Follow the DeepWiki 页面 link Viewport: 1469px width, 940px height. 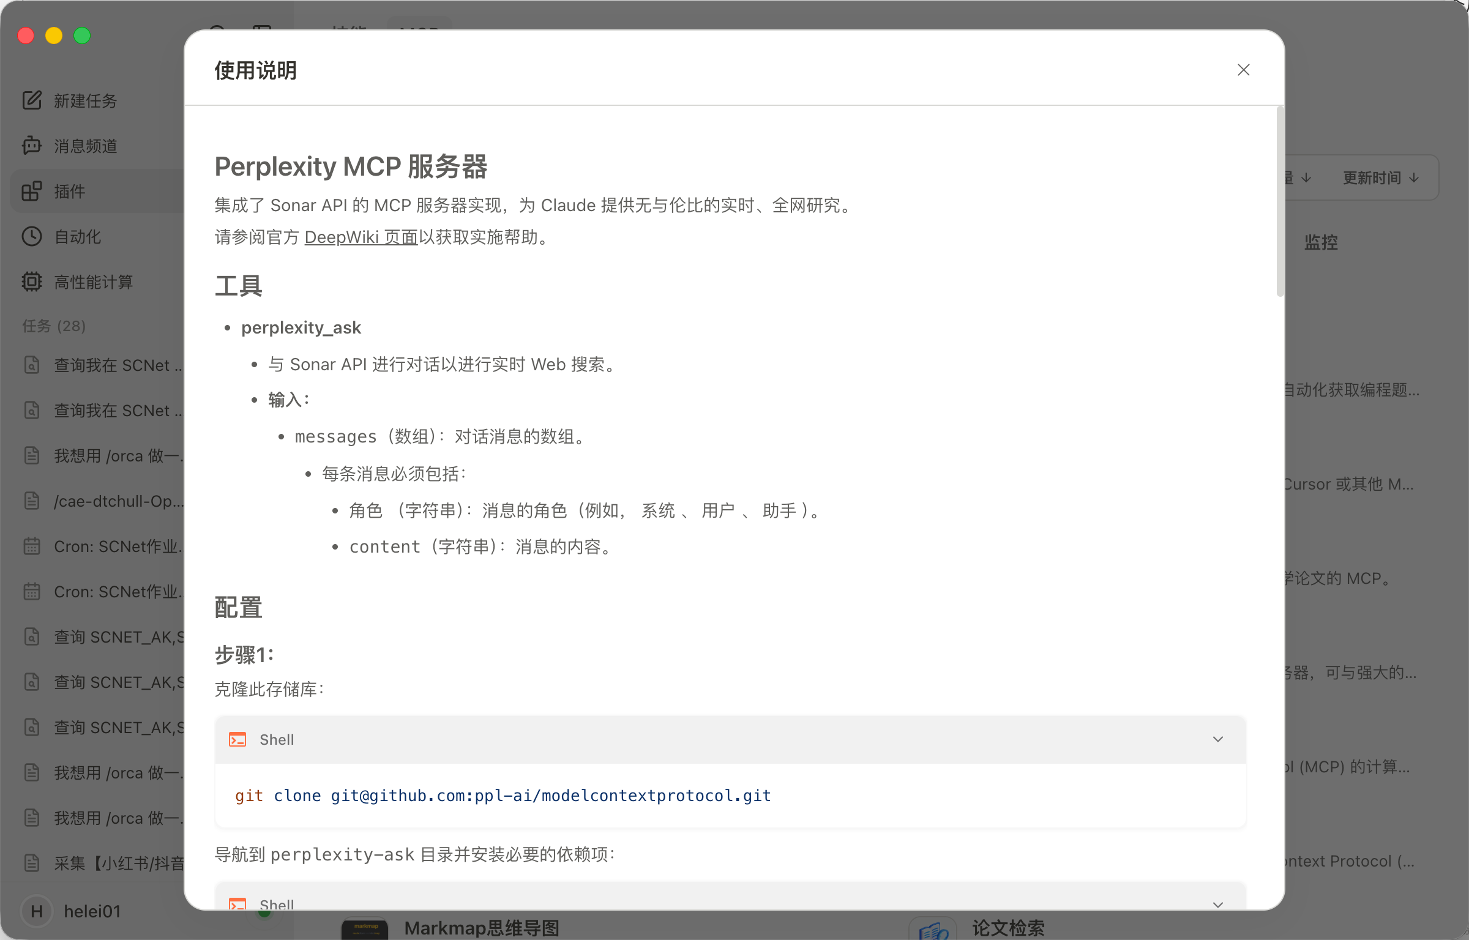point(361,237)
